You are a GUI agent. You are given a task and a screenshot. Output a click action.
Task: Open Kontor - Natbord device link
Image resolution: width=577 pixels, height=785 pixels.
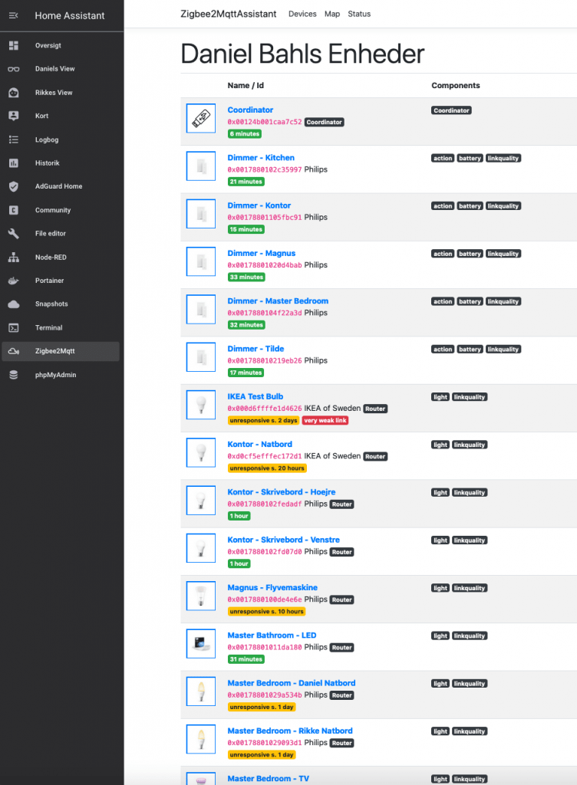pyautogui.click(x=260, y=444)
